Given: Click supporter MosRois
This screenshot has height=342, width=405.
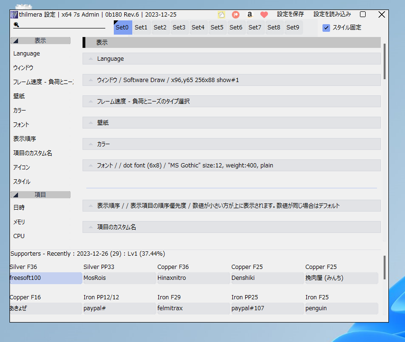Looking at the screenshot, I should coord(120,278).
